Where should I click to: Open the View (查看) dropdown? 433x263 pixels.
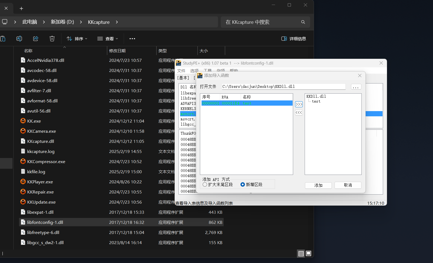[x=108, y=39]
